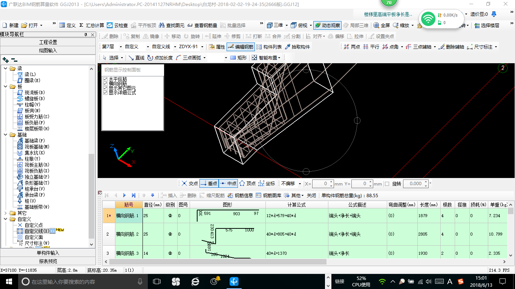Expand all tree nodes plus icon
Image resolution: width=515 pixels, height=289 pixels.
[x=6, y=59]
